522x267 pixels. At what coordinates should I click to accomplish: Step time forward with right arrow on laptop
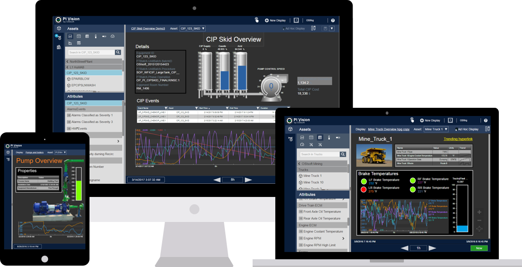tap(432, 248)
